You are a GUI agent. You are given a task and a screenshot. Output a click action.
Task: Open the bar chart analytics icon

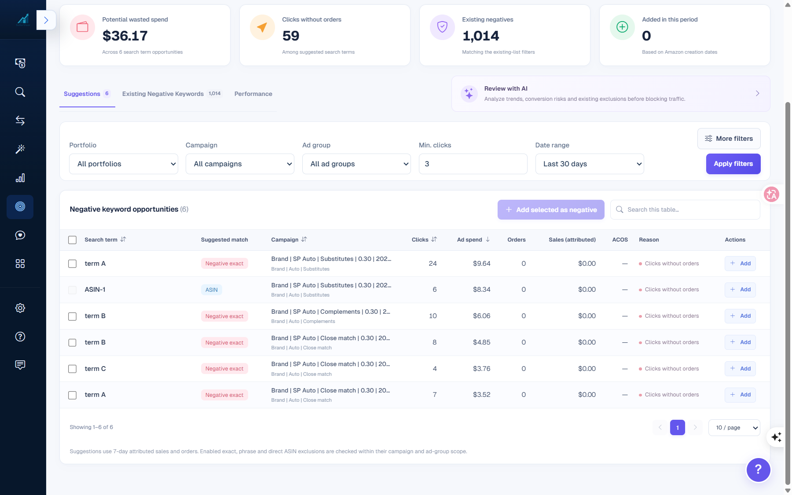point(20,178)
